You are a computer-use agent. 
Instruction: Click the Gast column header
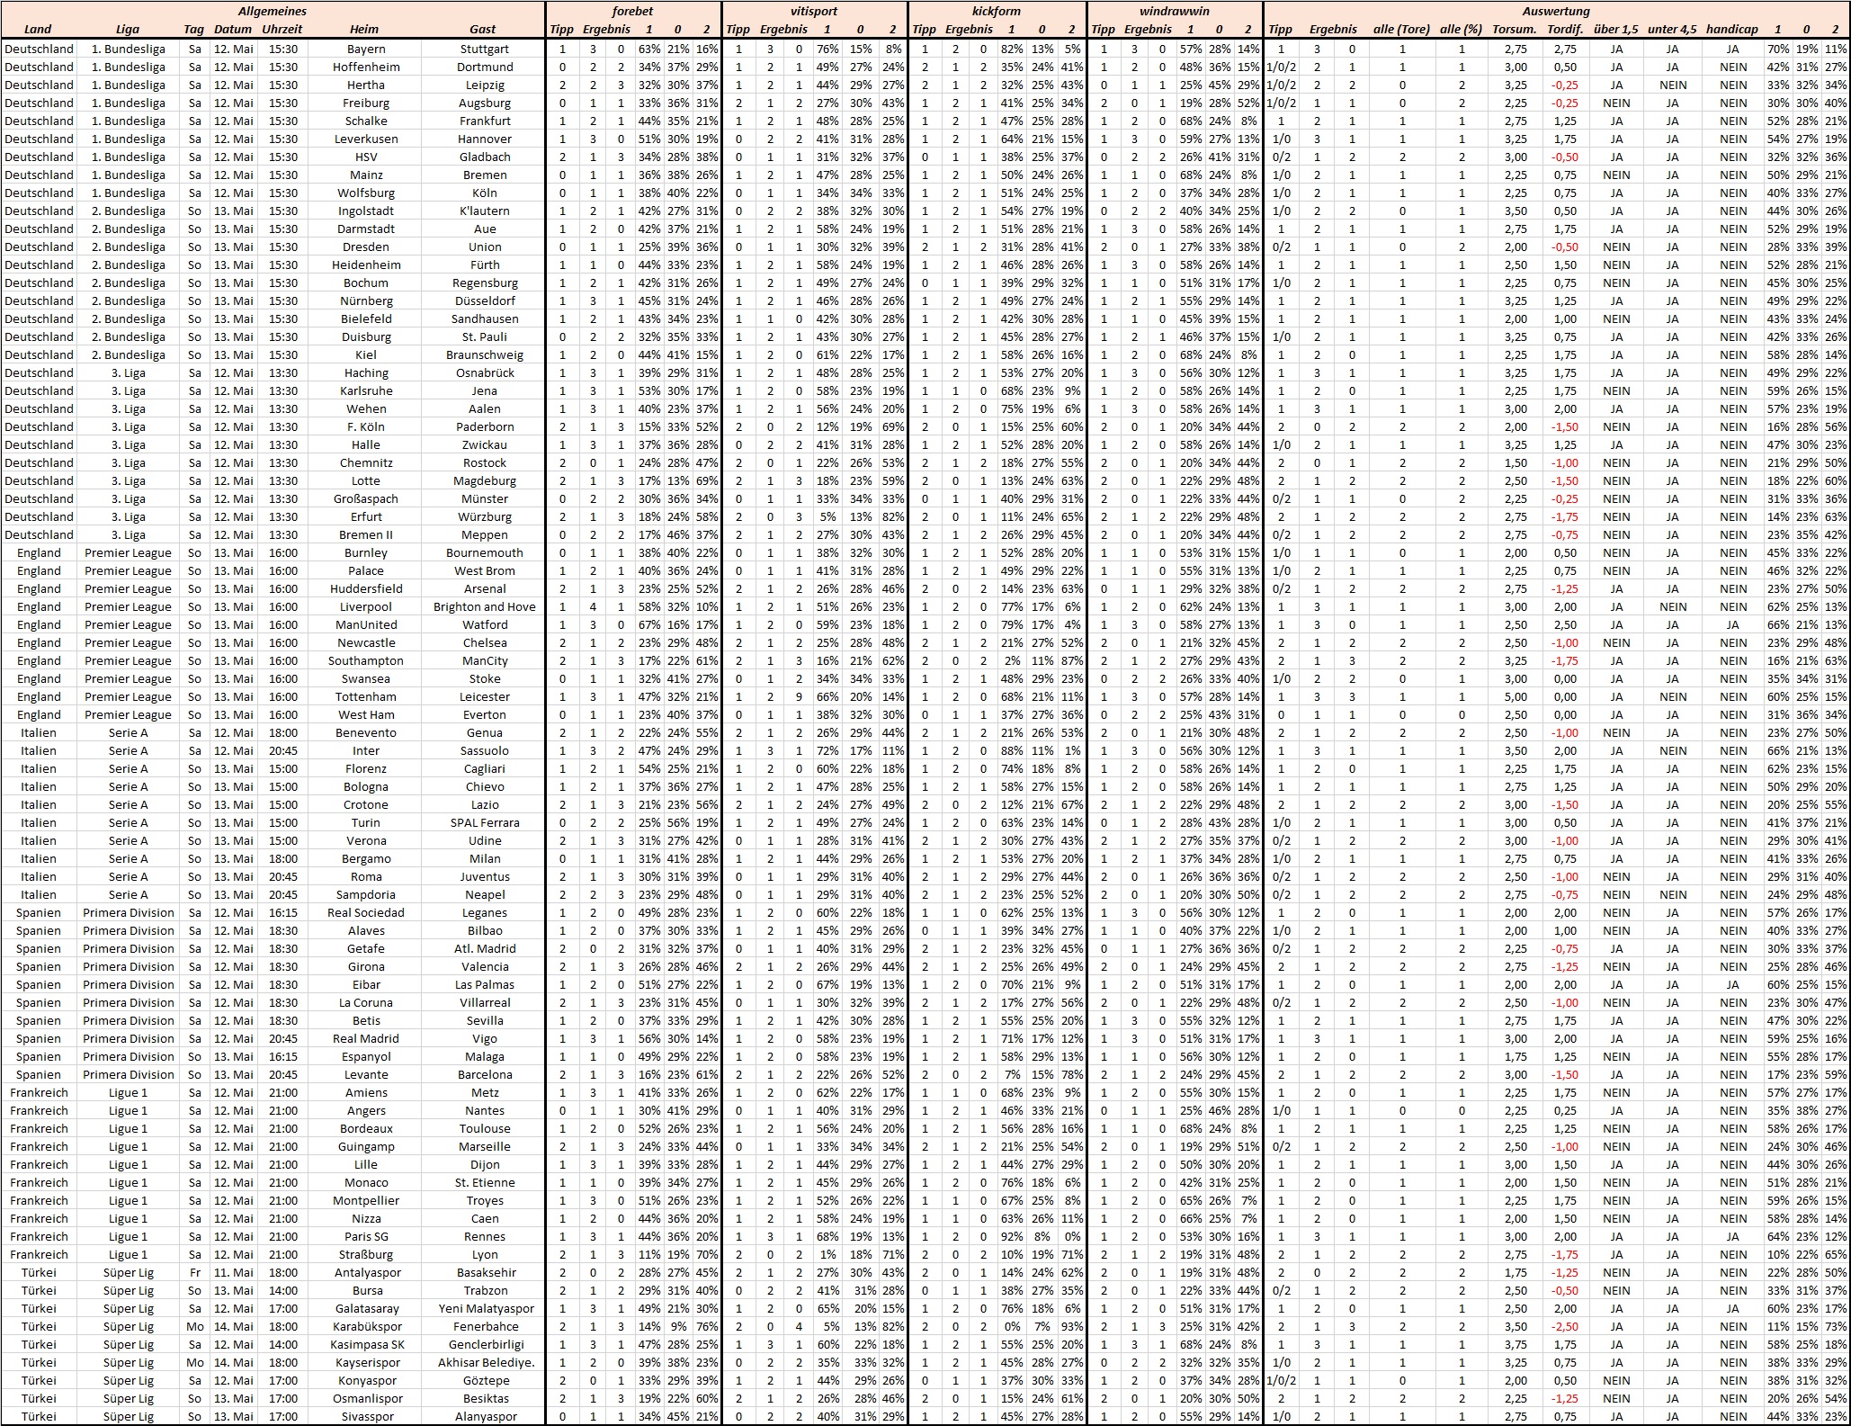(483, 29)
